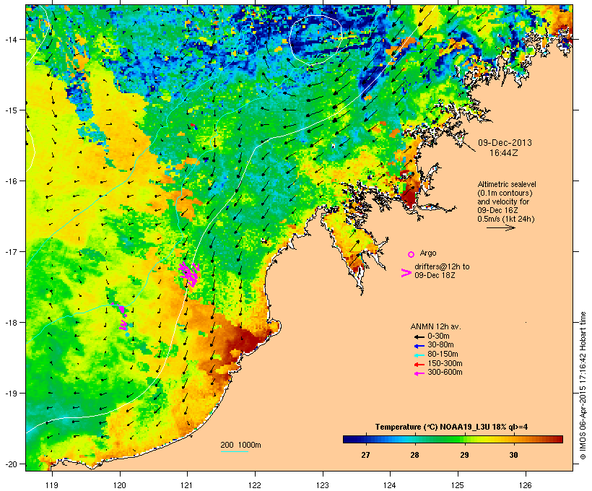The height and width of the screenshot is (491, 592).
Task: Click the 0-30m depth label
Action: pos(438,336)
